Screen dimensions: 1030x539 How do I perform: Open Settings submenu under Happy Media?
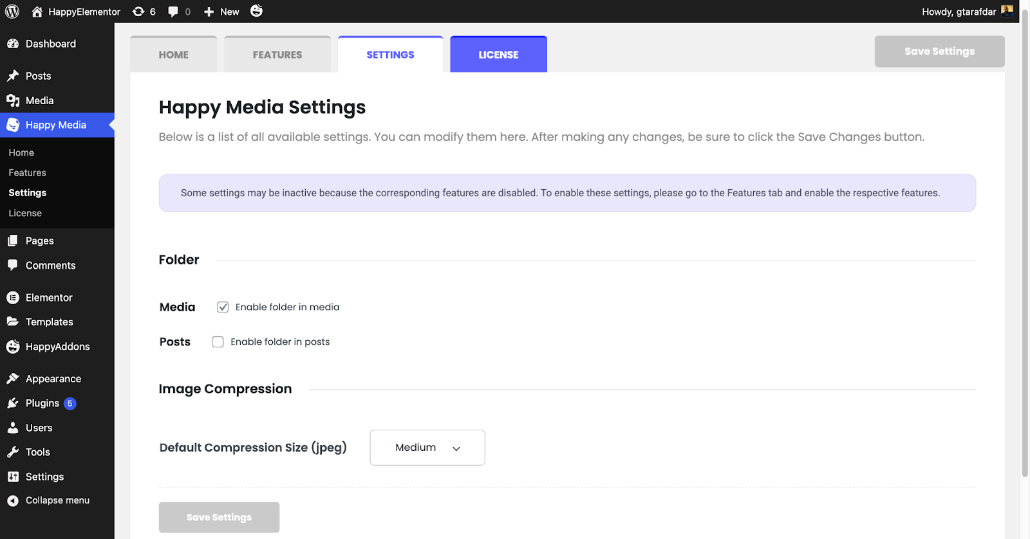(28, 192)
